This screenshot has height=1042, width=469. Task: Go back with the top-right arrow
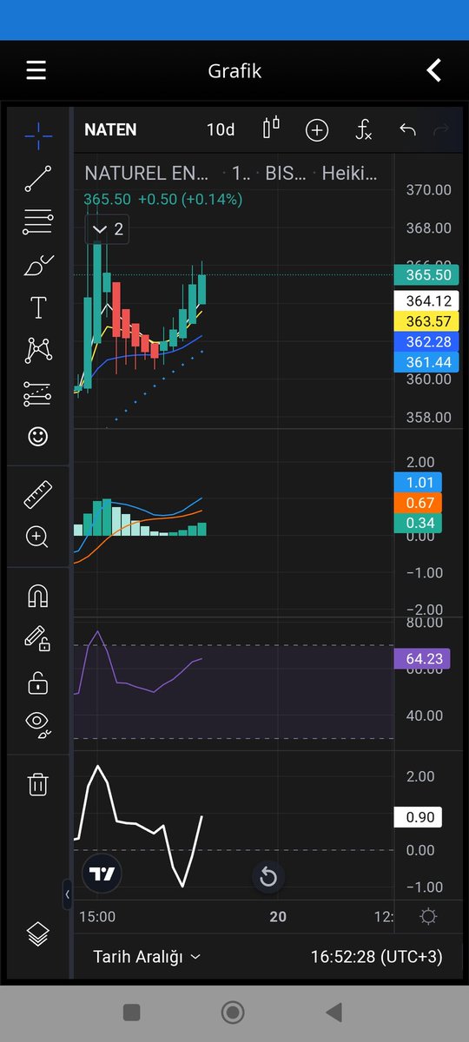click(434, 70)
